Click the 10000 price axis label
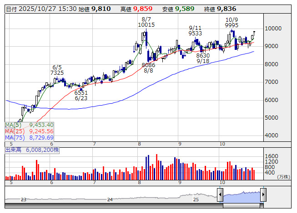 (273, 29)
